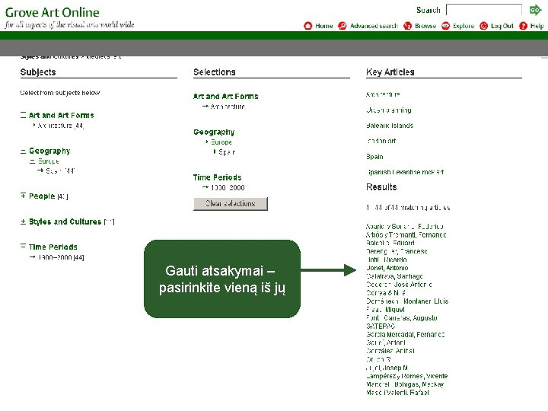Image resolution: width=548 pixels, height=411 pixels.
Task: Open the García Mercadal, Fernando result
Action: click(406, 334)
